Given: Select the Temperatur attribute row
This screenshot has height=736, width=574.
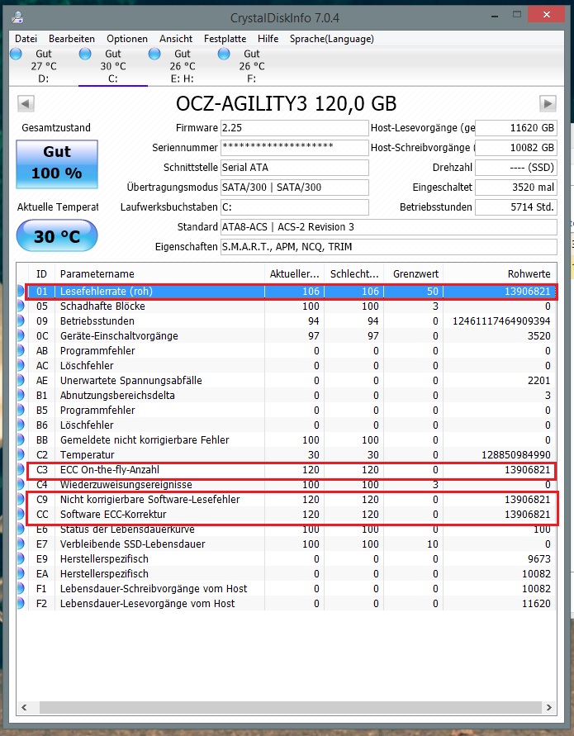Looking at the screenshot, I should pos(287,455).
